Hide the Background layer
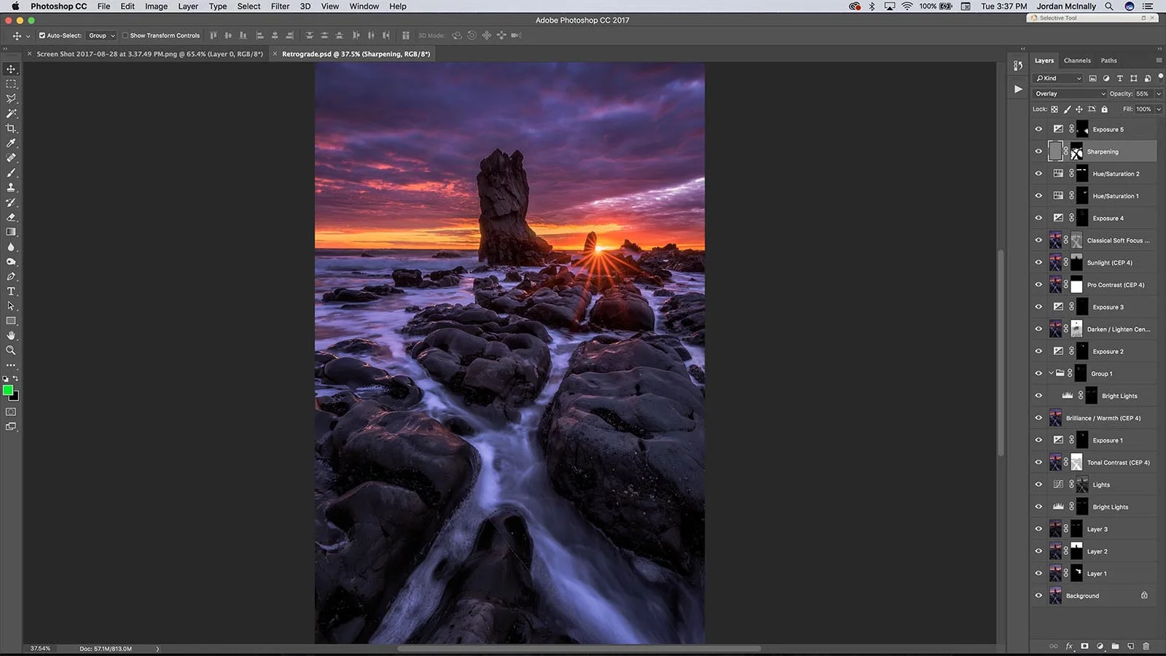 click(1038, 596)
